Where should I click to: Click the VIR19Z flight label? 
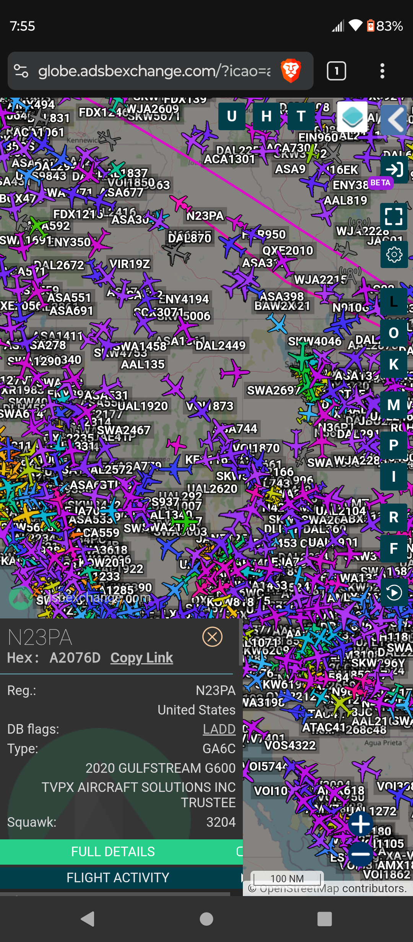pos(130,264)
